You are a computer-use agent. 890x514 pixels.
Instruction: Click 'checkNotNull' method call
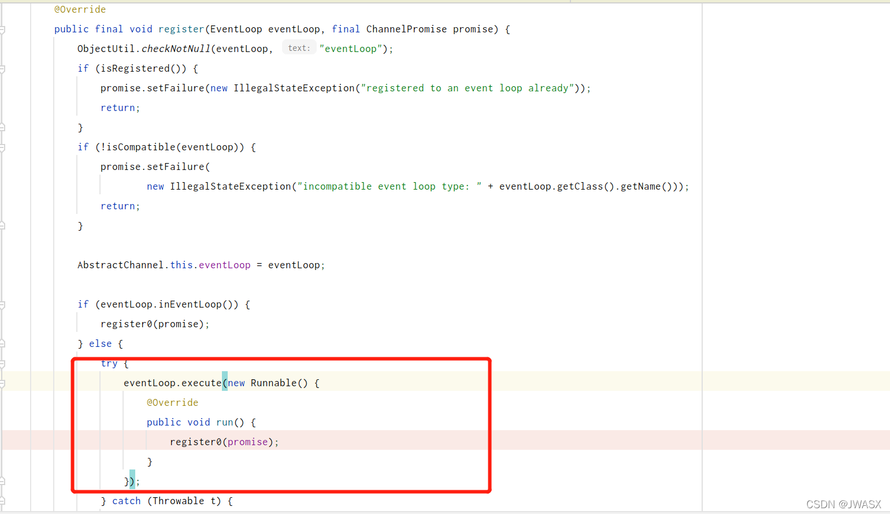[x=176, y=49]
